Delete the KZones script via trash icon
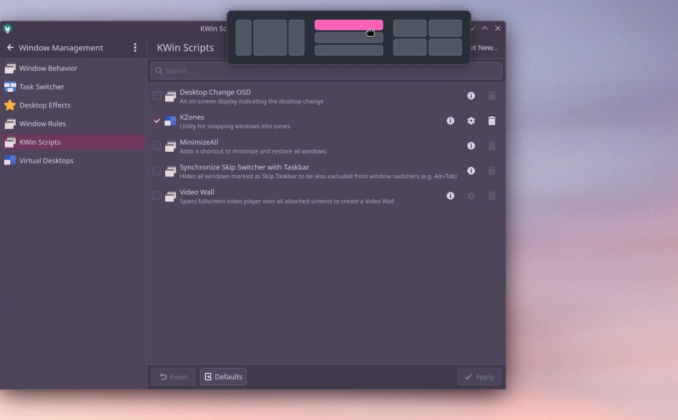The width and height of the screenshot is (678, 420). coord(491,121)
